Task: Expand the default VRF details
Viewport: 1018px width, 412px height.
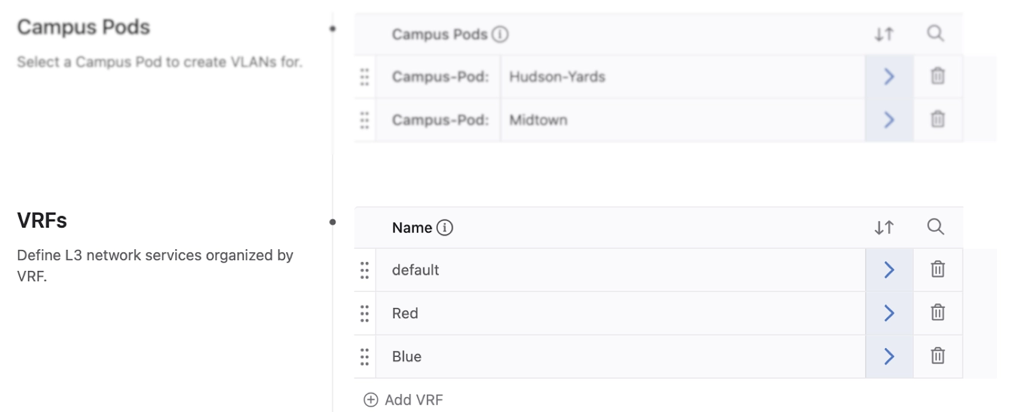Action: point(889,270)
